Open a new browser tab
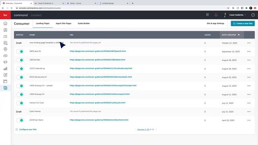This screenshot has width=258, height=145. pyautogui.click(x=133, y=3)
